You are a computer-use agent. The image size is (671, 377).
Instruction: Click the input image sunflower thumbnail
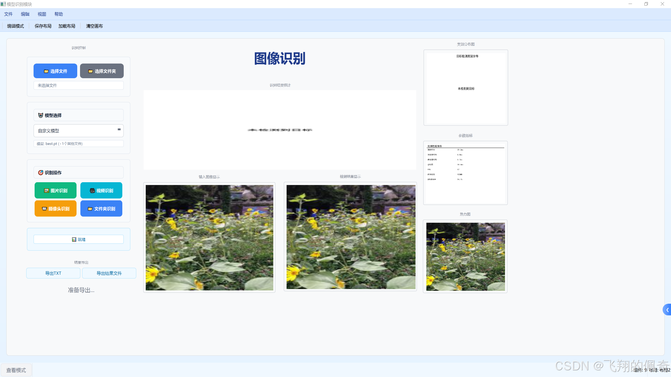click(209, 237)
